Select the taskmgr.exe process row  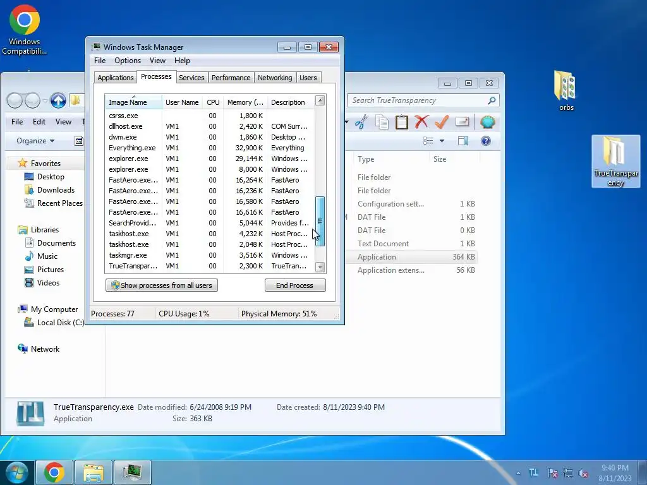point(210,255)
